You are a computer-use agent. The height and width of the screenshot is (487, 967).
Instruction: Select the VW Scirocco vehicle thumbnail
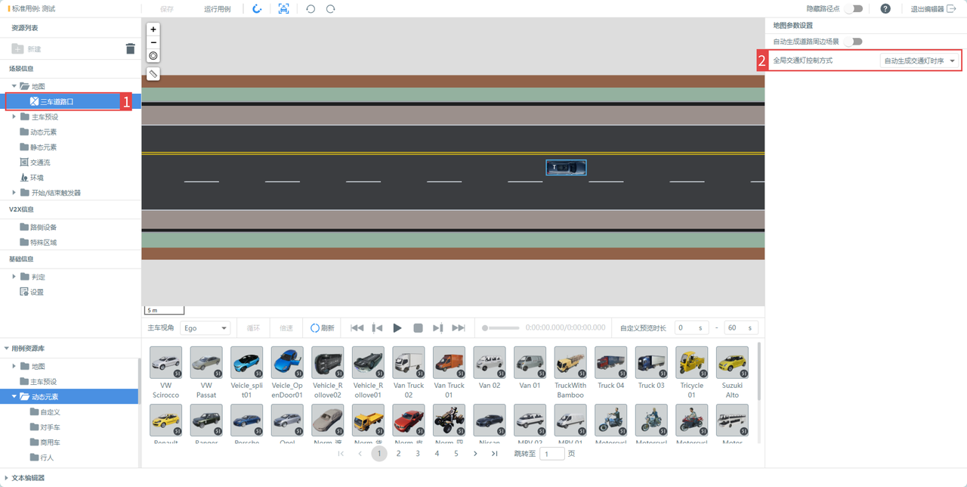(x=165, y=363)
